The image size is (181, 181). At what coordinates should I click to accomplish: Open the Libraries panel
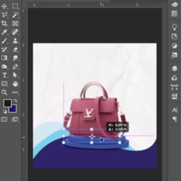pyautogui.click(x=174, y=36)
